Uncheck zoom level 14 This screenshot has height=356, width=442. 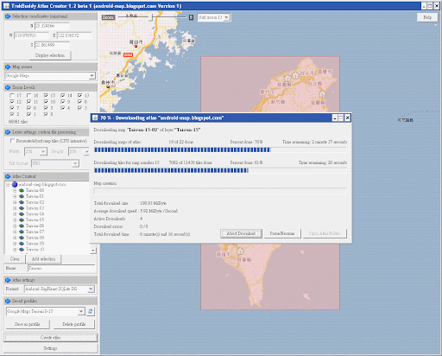click(63, 95)
